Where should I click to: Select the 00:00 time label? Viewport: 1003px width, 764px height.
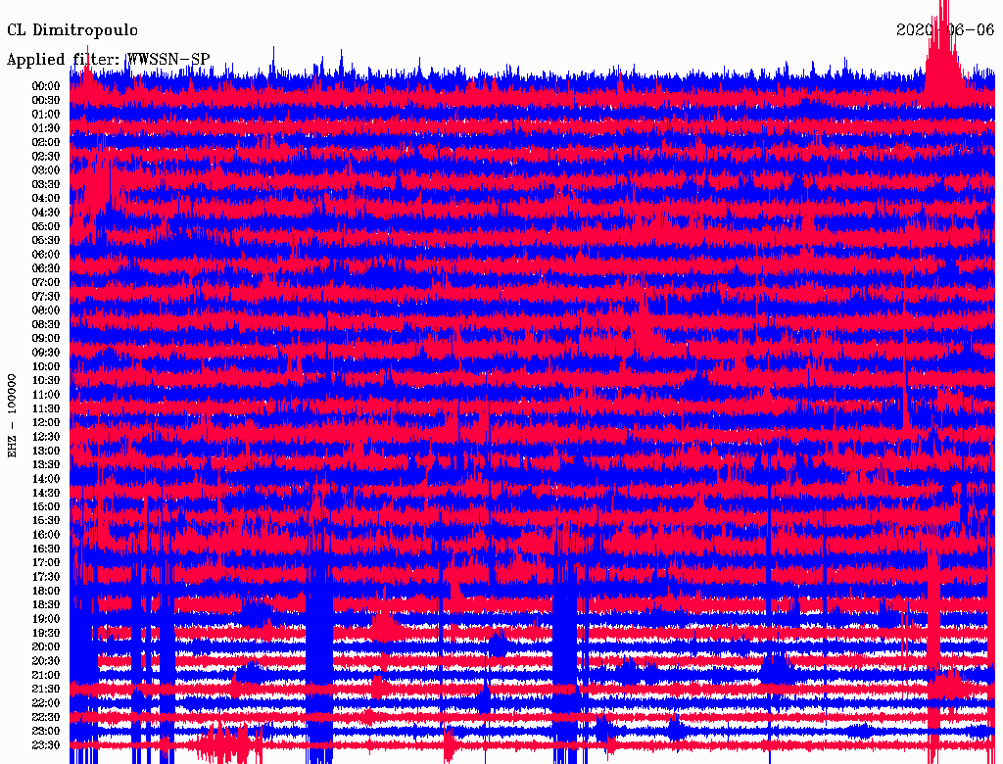[46, 86]
